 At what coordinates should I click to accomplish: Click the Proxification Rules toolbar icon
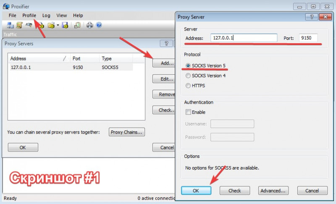19,25
